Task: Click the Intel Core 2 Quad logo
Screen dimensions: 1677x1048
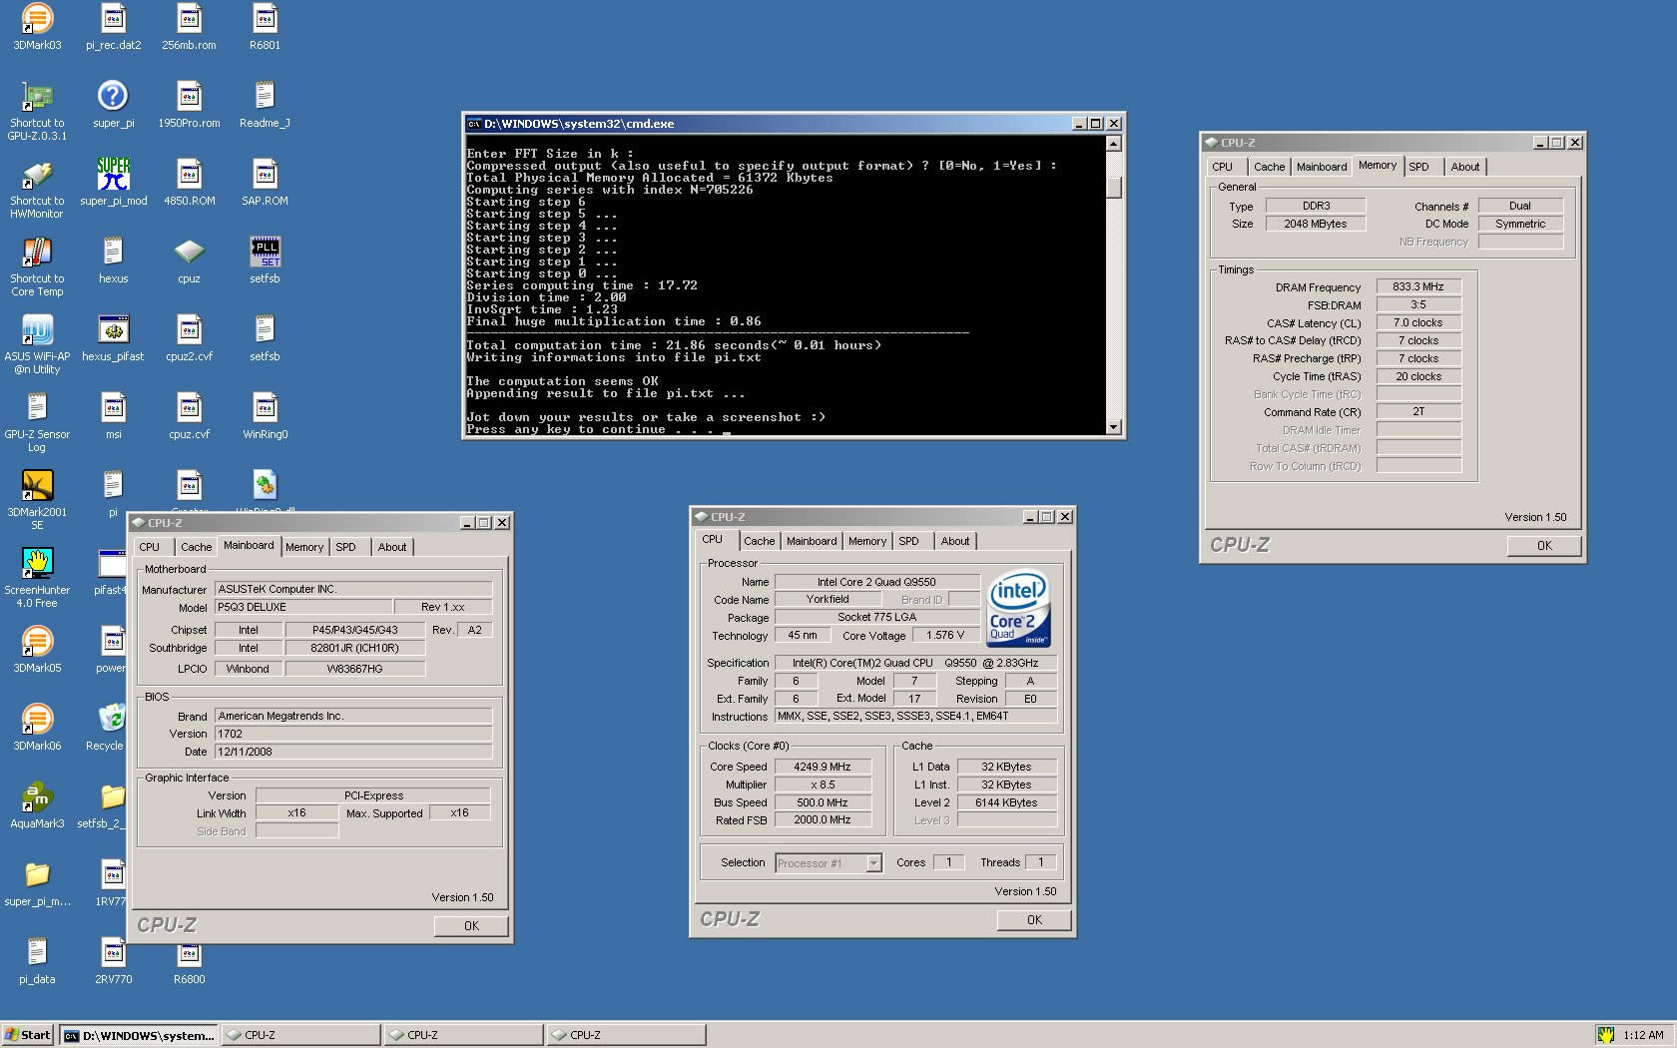Action: 1018,609
